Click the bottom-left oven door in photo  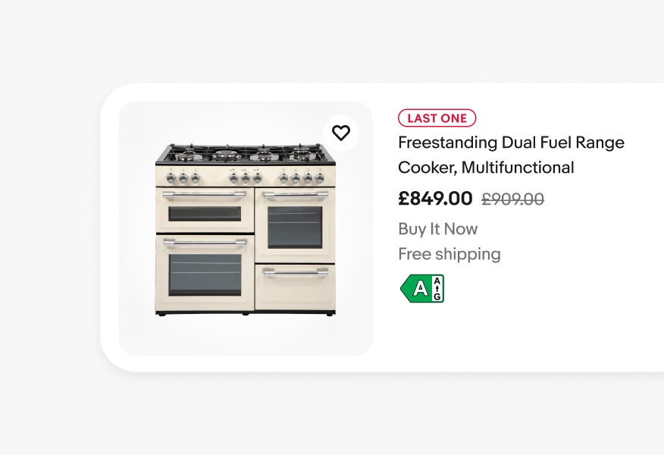205,273
